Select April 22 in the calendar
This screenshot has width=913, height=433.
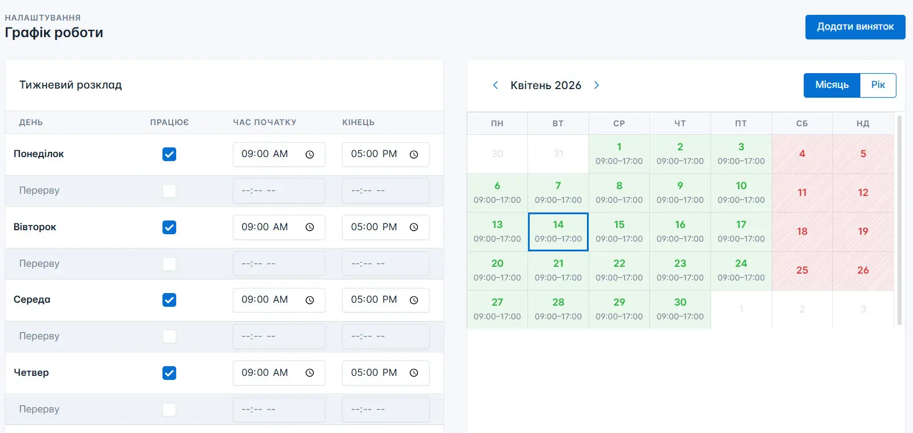[x=619, y=270]
